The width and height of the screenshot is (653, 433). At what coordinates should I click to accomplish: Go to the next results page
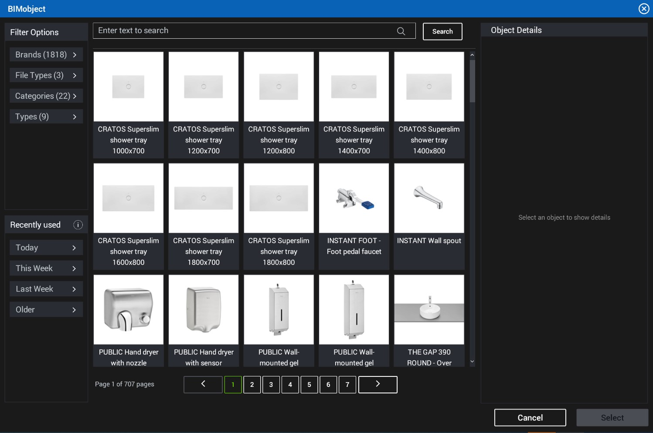[x=378, y=385]
